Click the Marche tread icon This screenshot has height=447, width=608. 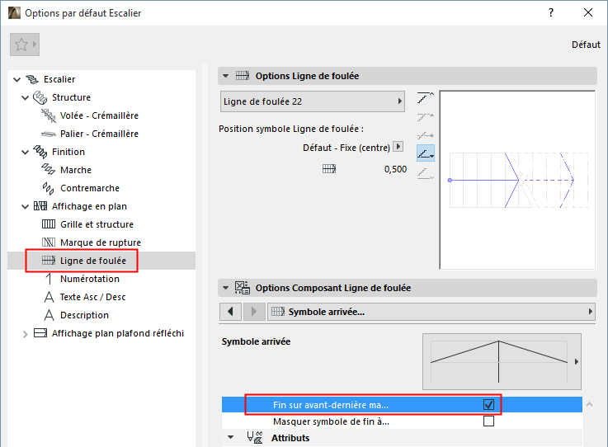point(49,170)
